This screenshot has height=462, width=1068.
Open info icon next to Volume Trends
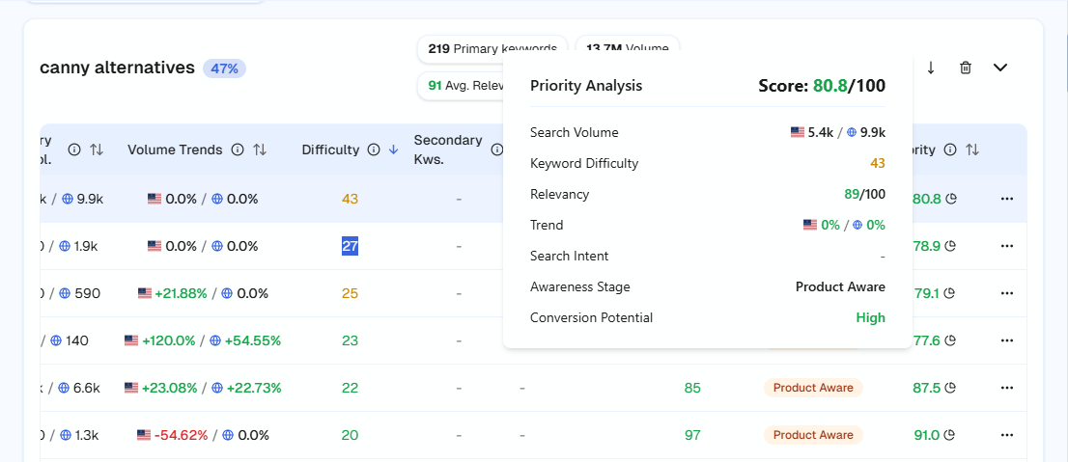click(x=237, y=149)
